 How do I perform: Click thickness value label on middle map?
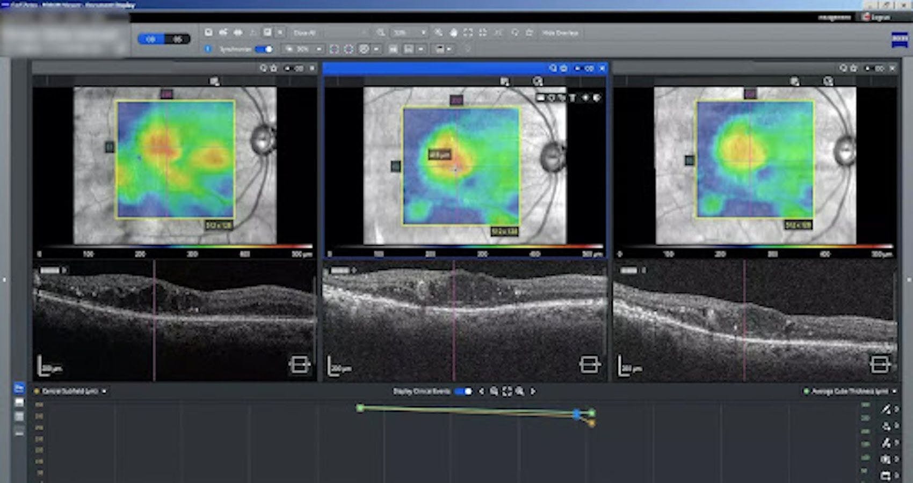click(440, 155)
